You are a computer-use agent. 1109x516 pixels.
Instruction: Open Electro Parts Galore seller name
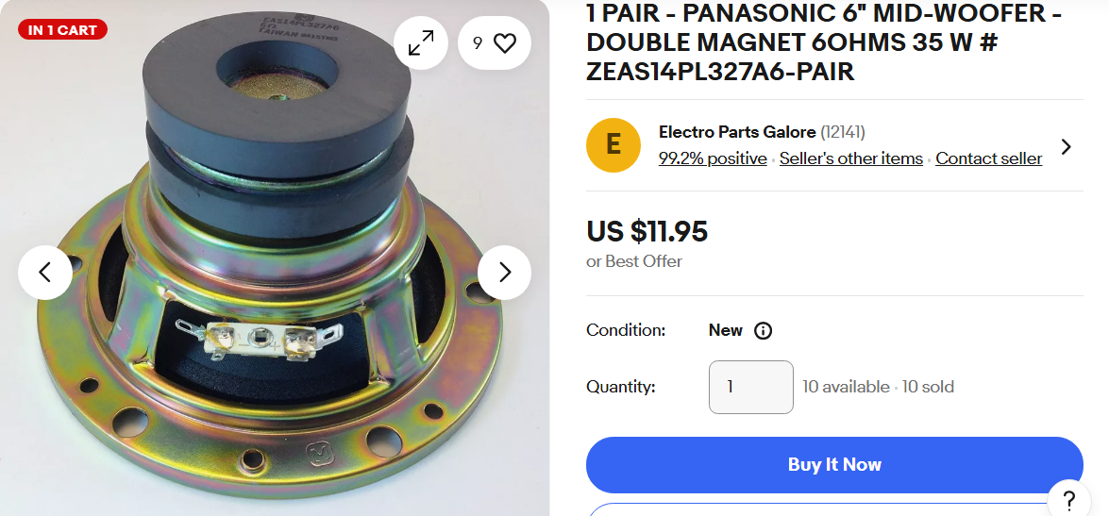737,132
